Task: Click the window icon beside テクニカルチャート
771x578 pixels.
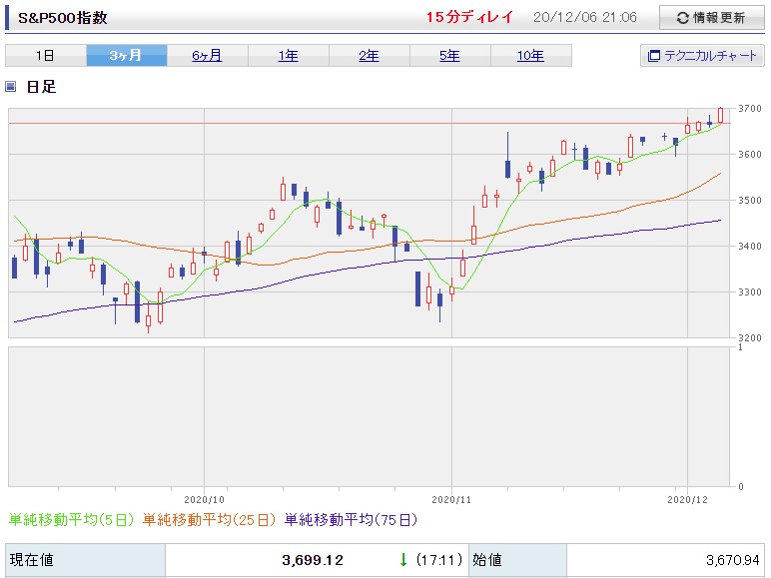Action: click(654, 56)
